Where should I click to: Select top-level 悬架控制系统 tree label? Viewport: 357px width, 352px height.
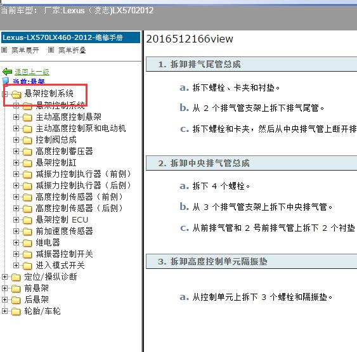click(49, 94)
